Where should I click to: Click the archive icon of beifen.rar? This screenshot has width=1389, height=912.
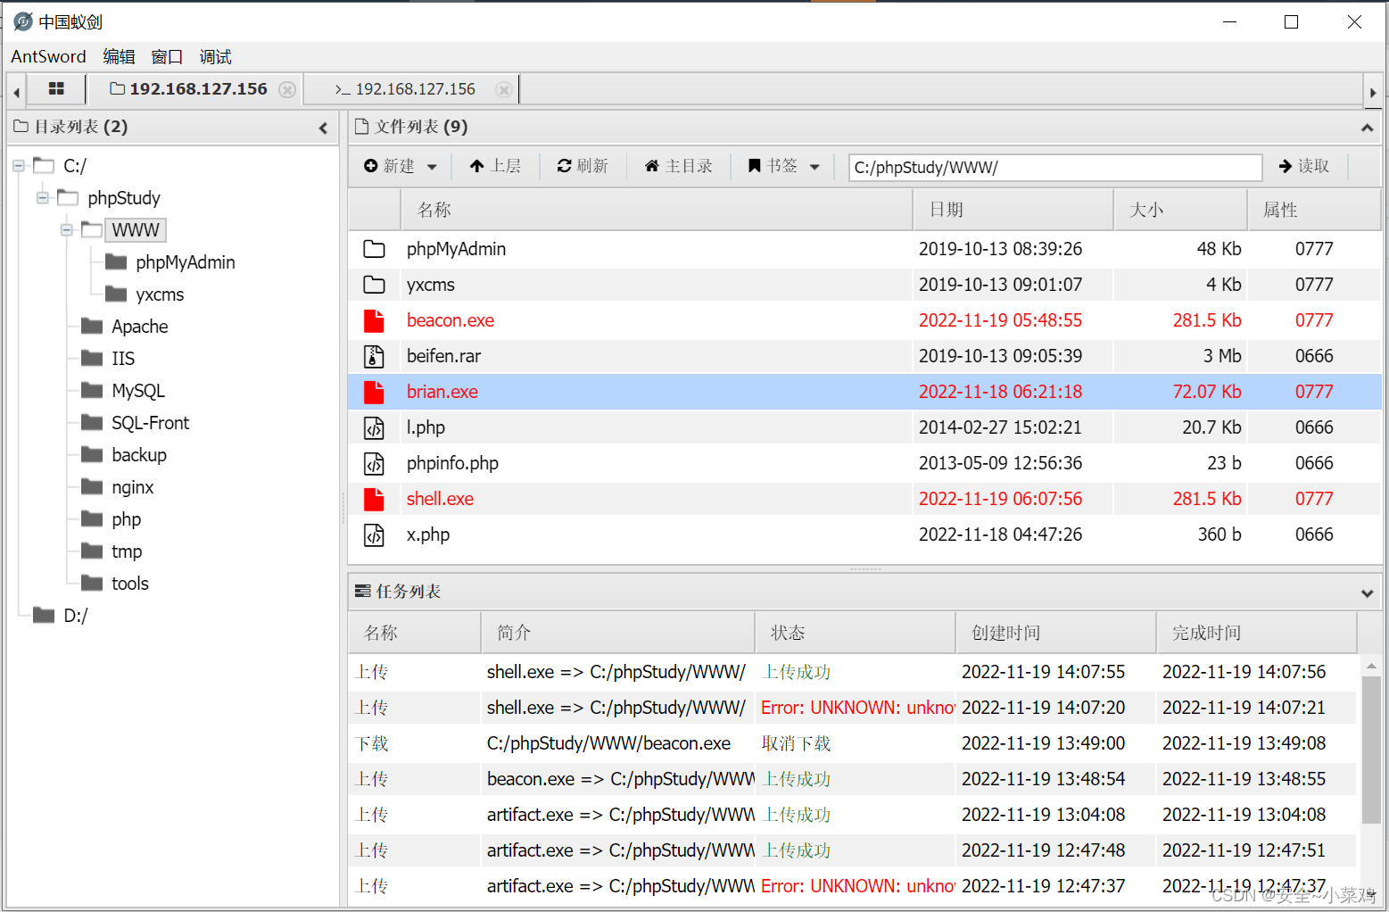point(374,356)
